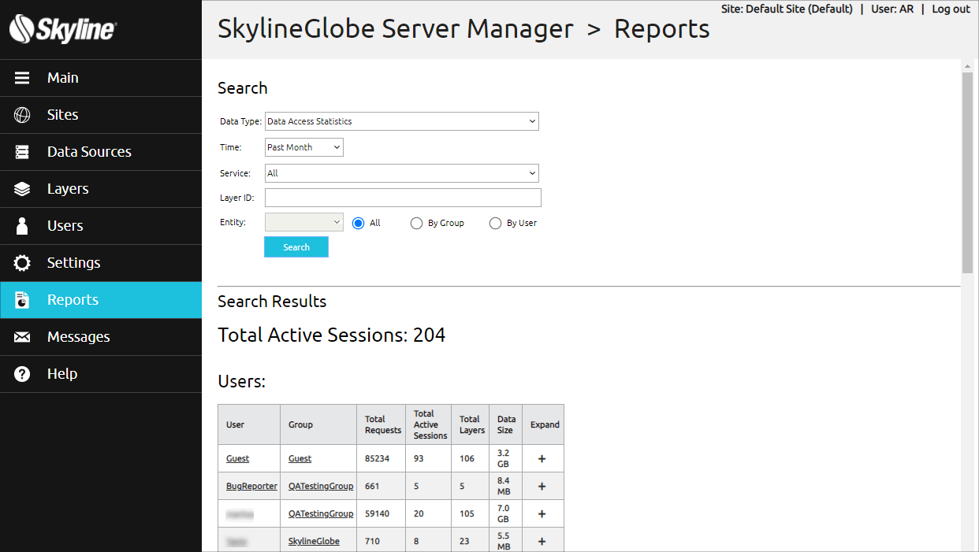Click the 7.0 GB data size cell
This screenshot has width=979, height=552.
coord(506,514)
